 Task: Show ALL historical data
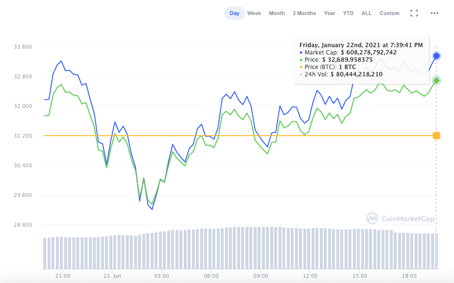click(367, 13)
